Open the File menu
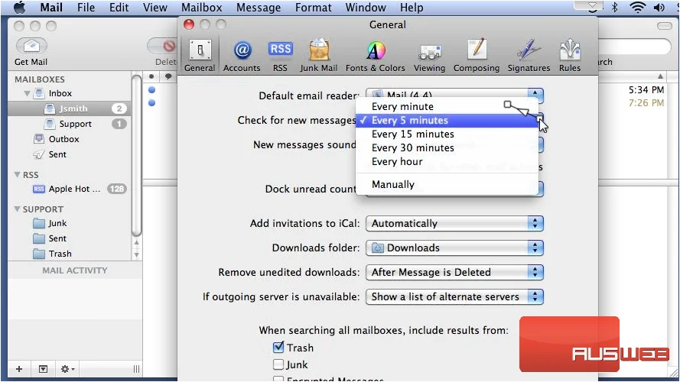680x382 pixels. point(86,8)
